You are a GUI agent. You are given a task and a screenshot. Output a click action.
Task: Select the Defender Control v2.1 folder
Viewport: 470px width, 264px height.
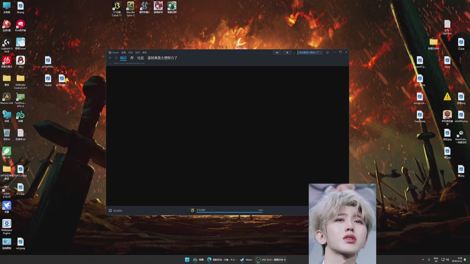(x=21, y=82)
